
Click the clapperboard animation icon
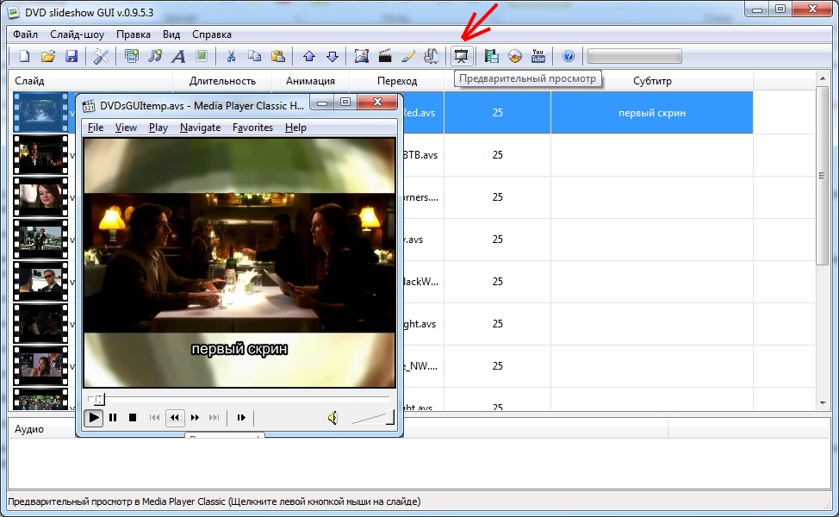point(385,56)
